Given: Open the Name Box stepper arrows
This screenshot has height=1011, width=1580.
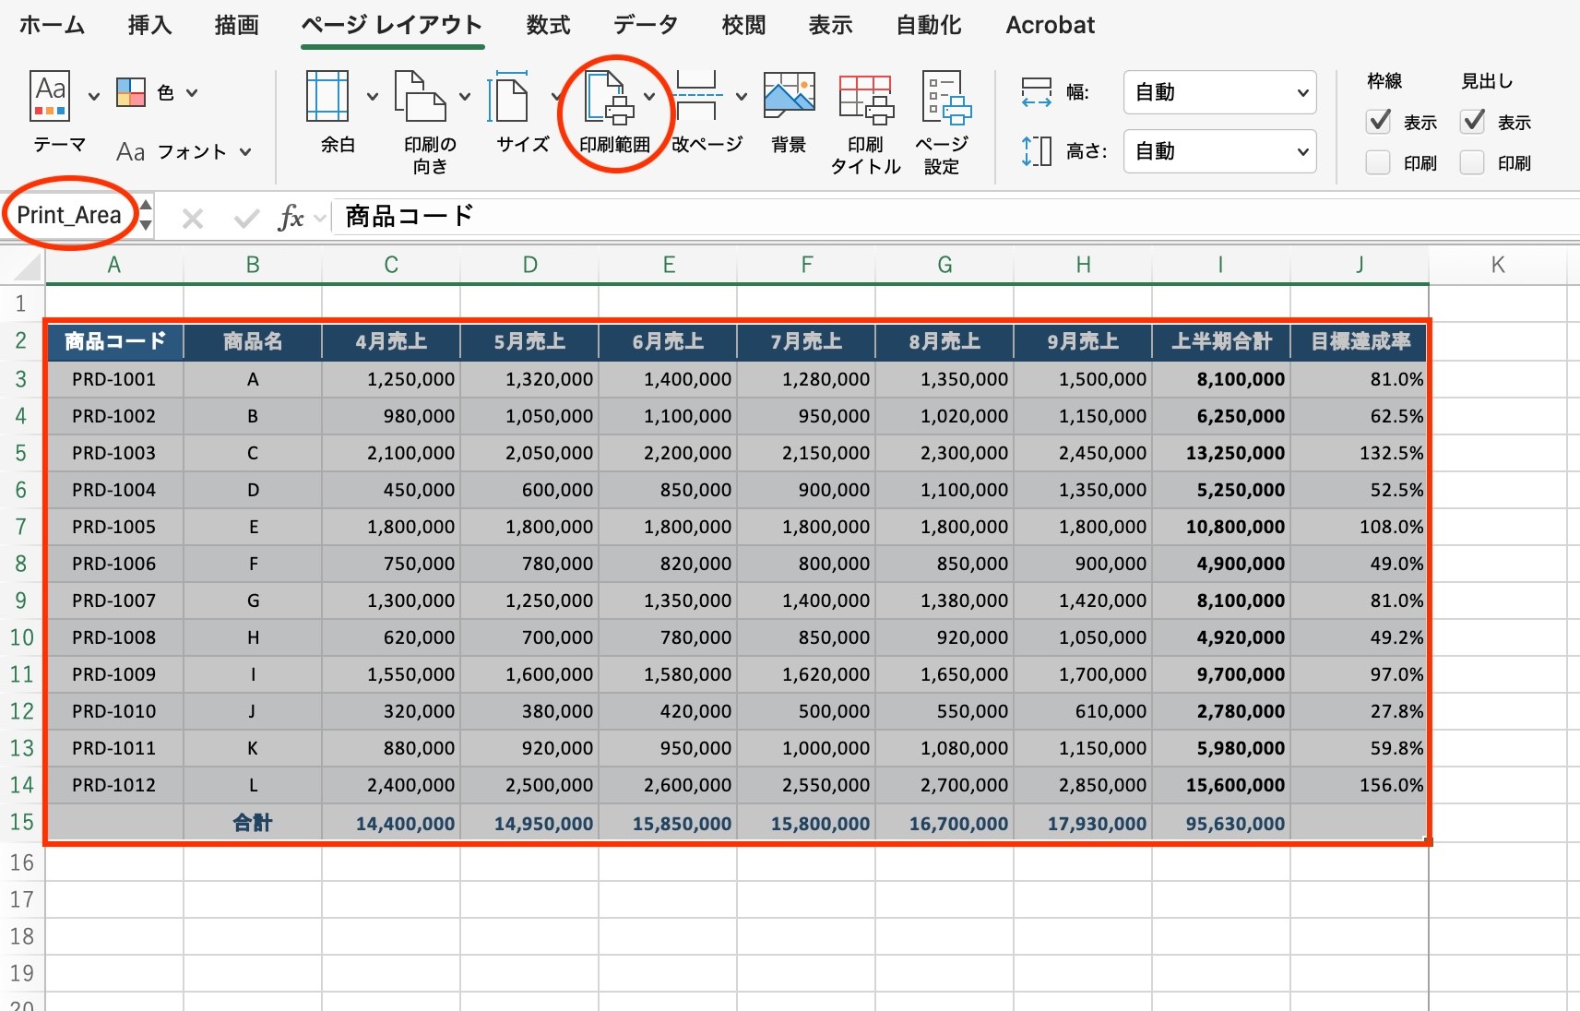Looking at the screenshot, I should tap(146, 215).
